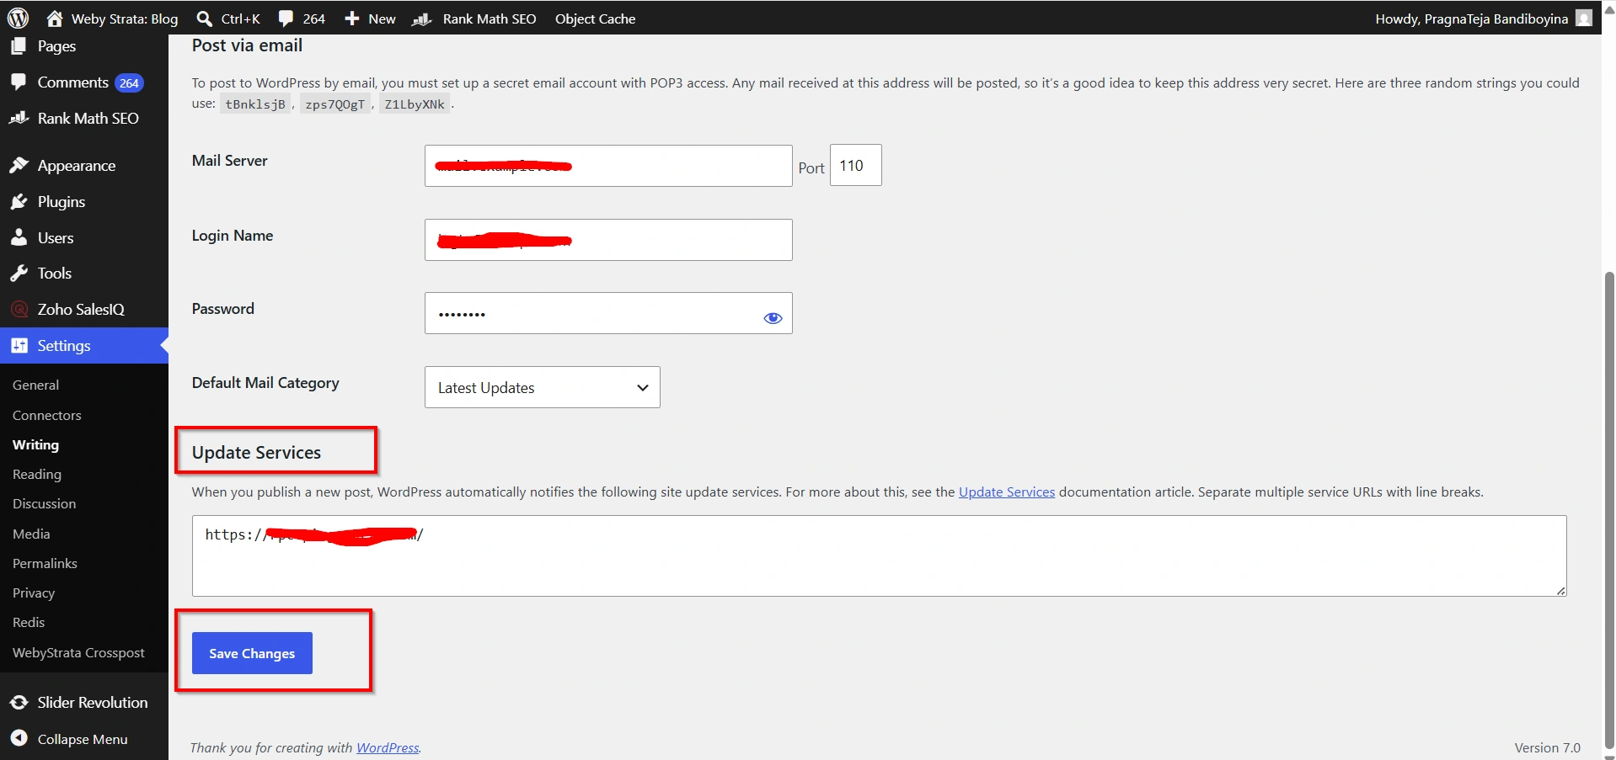
Task: Click the Plugins plug icon
Action: tap(19, 201)
